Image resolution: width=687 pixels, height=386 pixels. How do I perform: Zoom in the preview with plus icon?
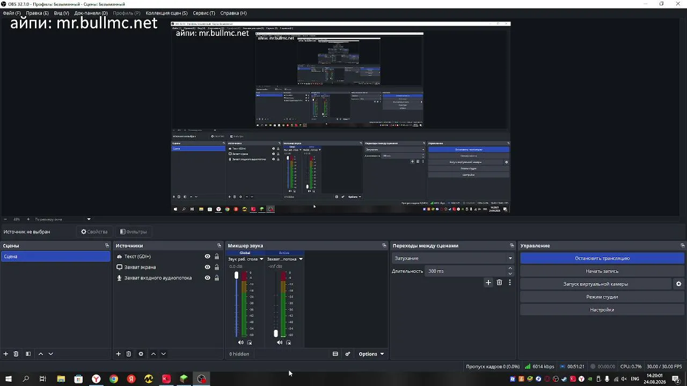pos(28,219)
